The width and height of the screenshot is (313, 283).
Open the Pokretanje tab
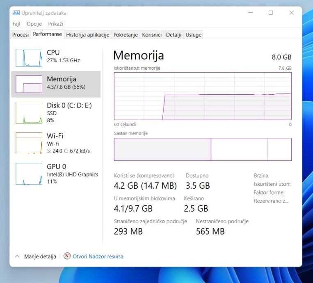coord(126,35)
